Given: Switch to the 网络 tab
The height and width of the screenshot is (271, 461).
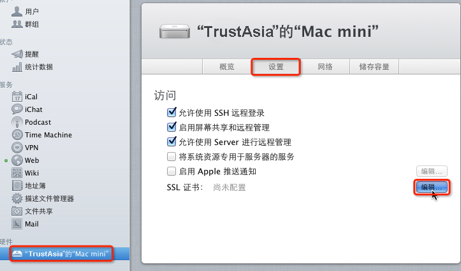Looking at the screenshot, I should [x=325, y=67].
